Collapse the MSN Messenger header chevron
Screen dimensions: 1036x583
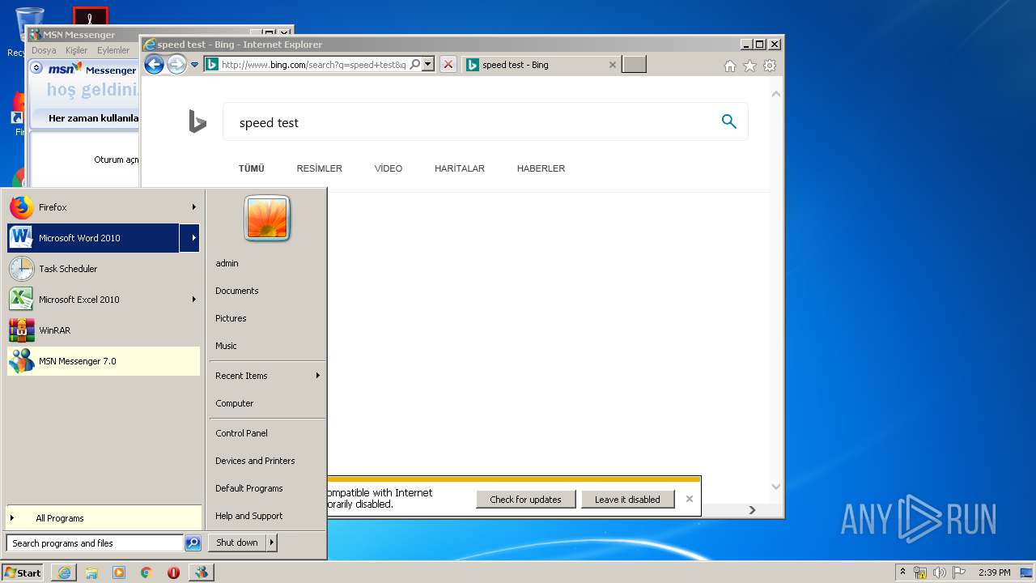(x=36, y=68)
